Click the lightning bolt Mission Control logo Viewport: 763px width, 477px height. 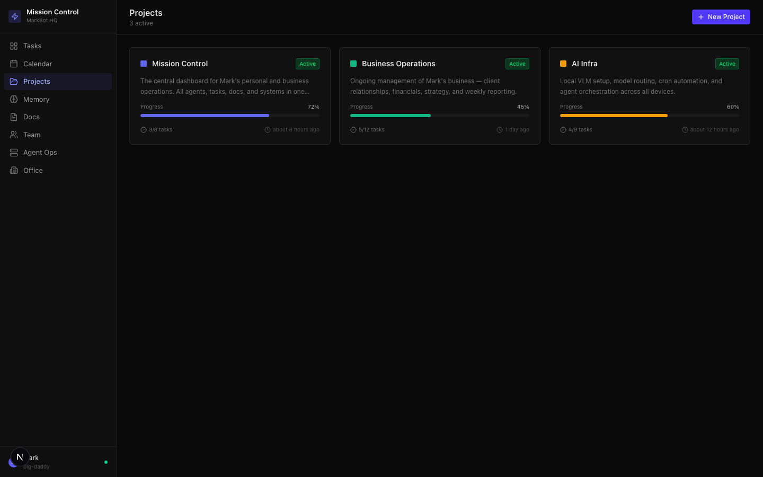tap(15, 16)
